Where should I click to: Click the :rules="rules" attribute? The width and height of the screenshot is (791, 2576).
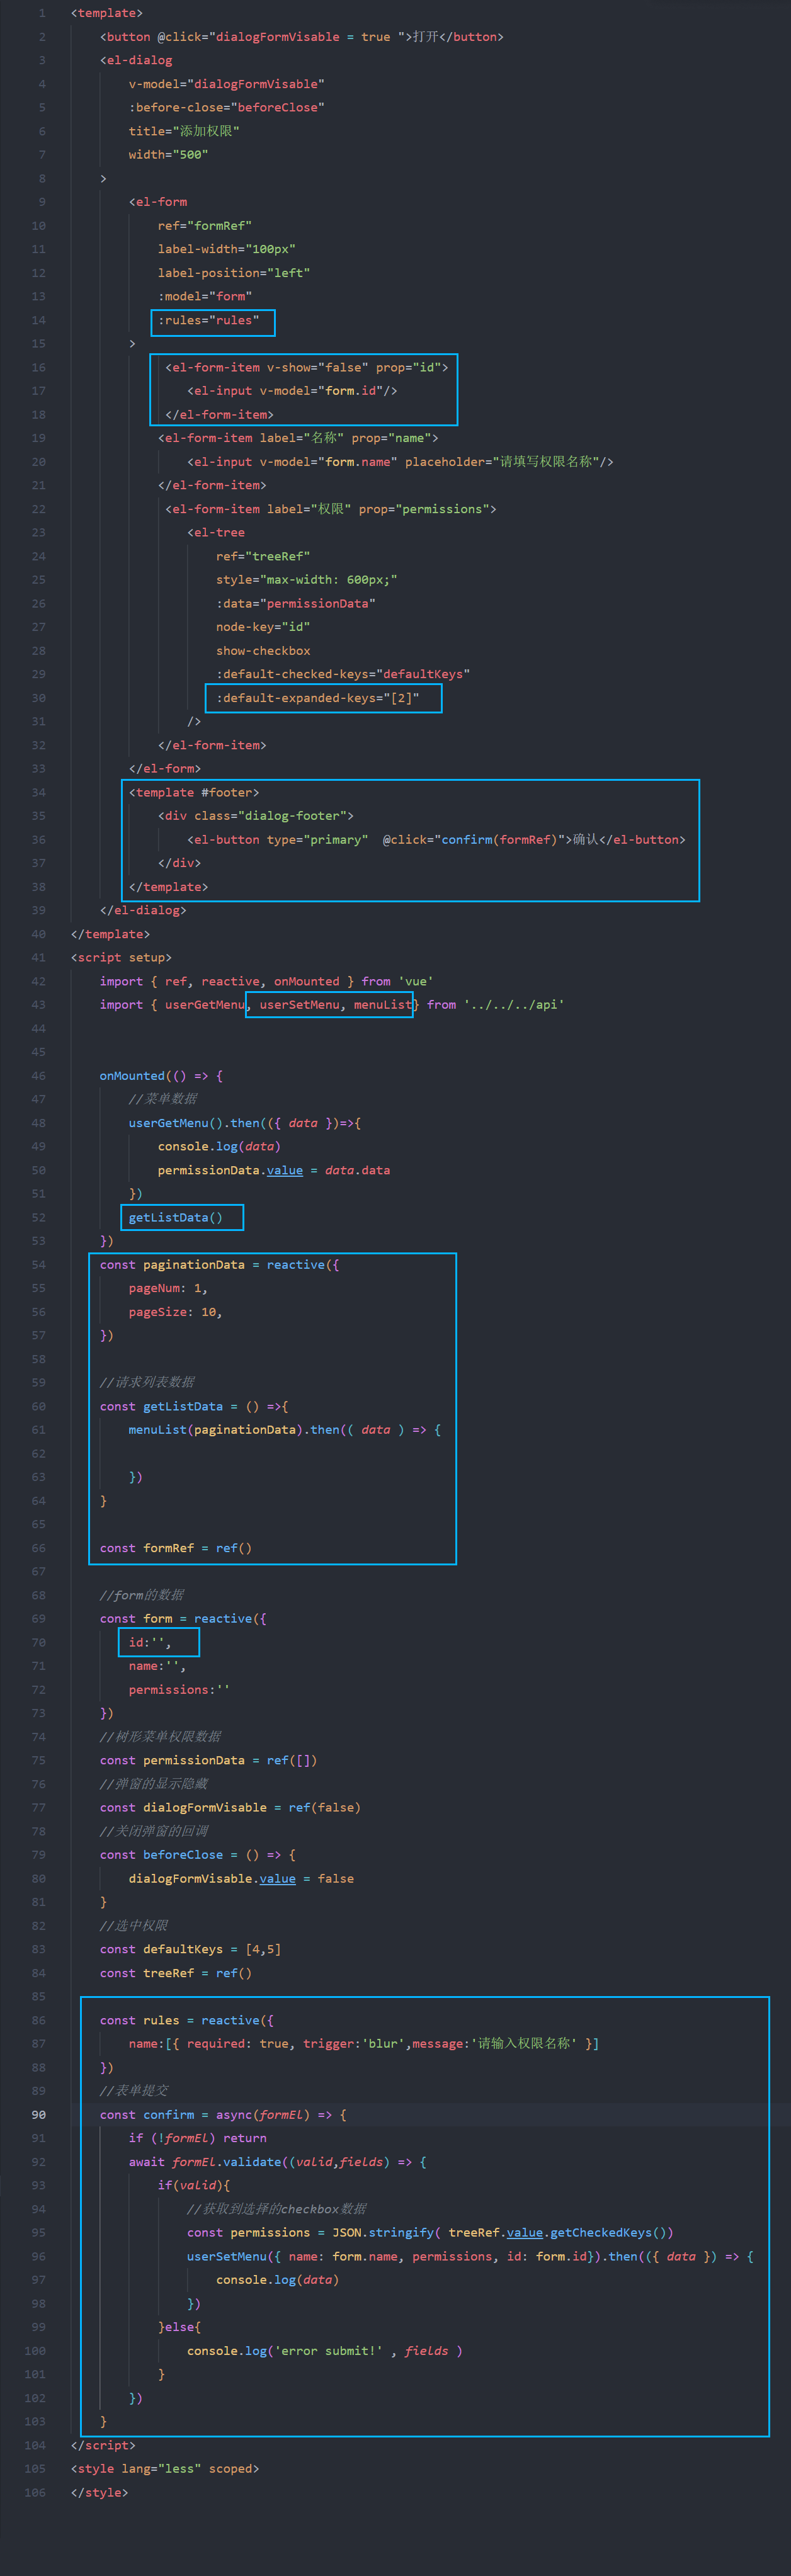tap(208, 320)
